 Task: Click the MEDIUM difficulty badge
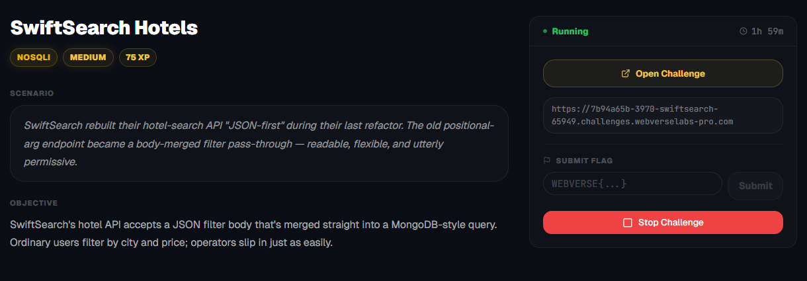pos(88,58)
